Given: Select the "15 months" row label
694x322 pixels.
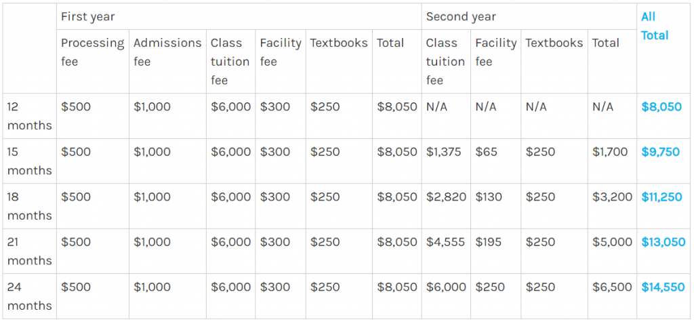Looking at the screenshot, I should (29, 161).
